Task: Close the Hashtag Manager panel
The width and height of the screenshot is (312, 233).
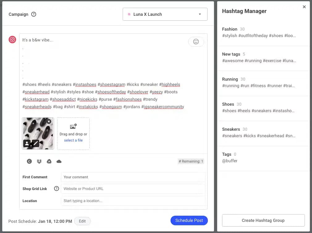Action: point(304,6)
